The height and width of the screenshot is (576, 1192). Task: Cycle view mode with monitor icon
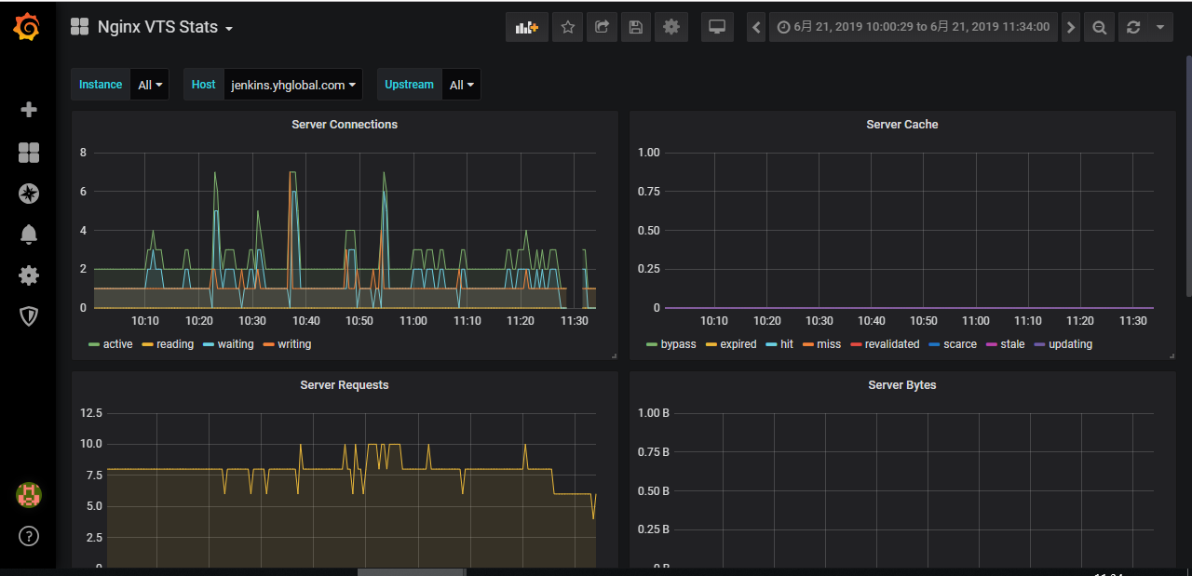pos(717,27)
